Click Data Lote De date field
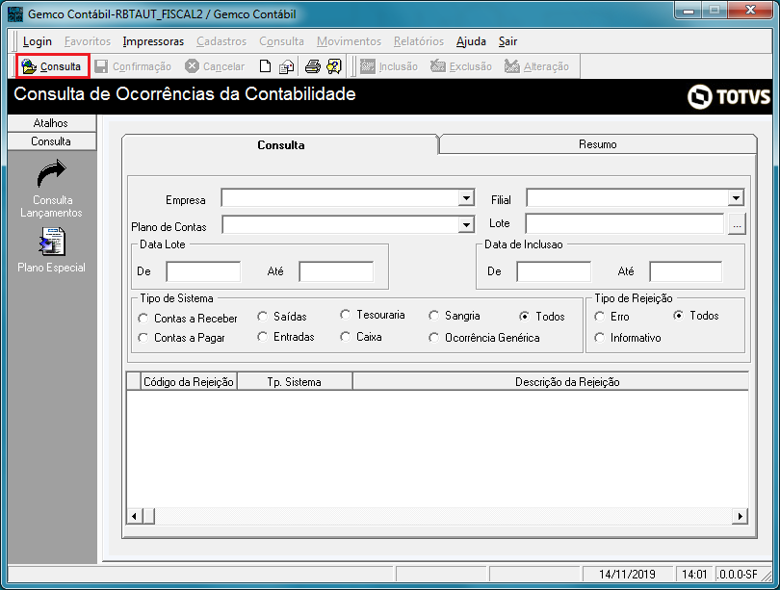Screen dimensions: 780x590 203,271
